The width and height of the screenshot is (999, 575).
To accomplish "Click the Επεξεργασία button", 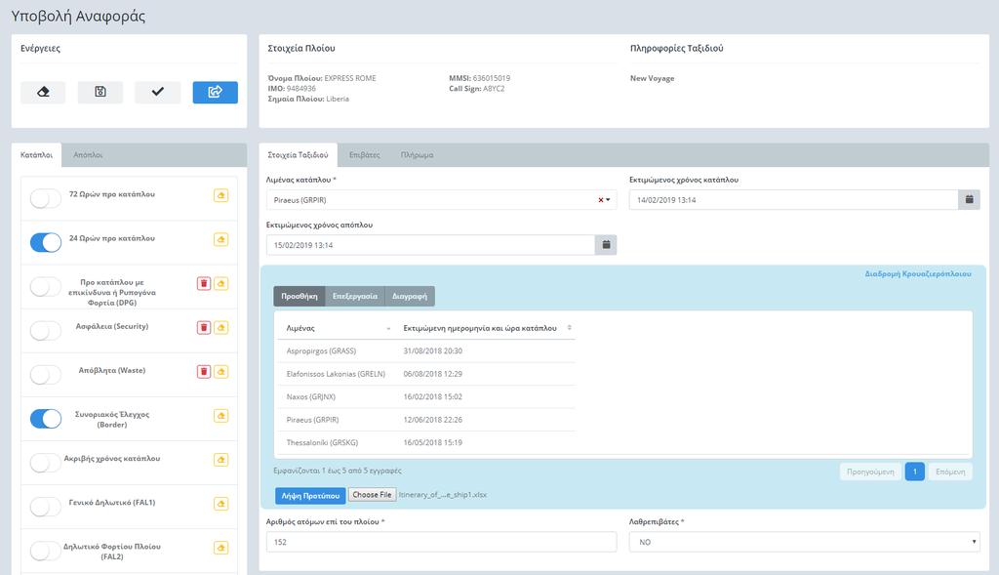I will (x=355, y=296).
